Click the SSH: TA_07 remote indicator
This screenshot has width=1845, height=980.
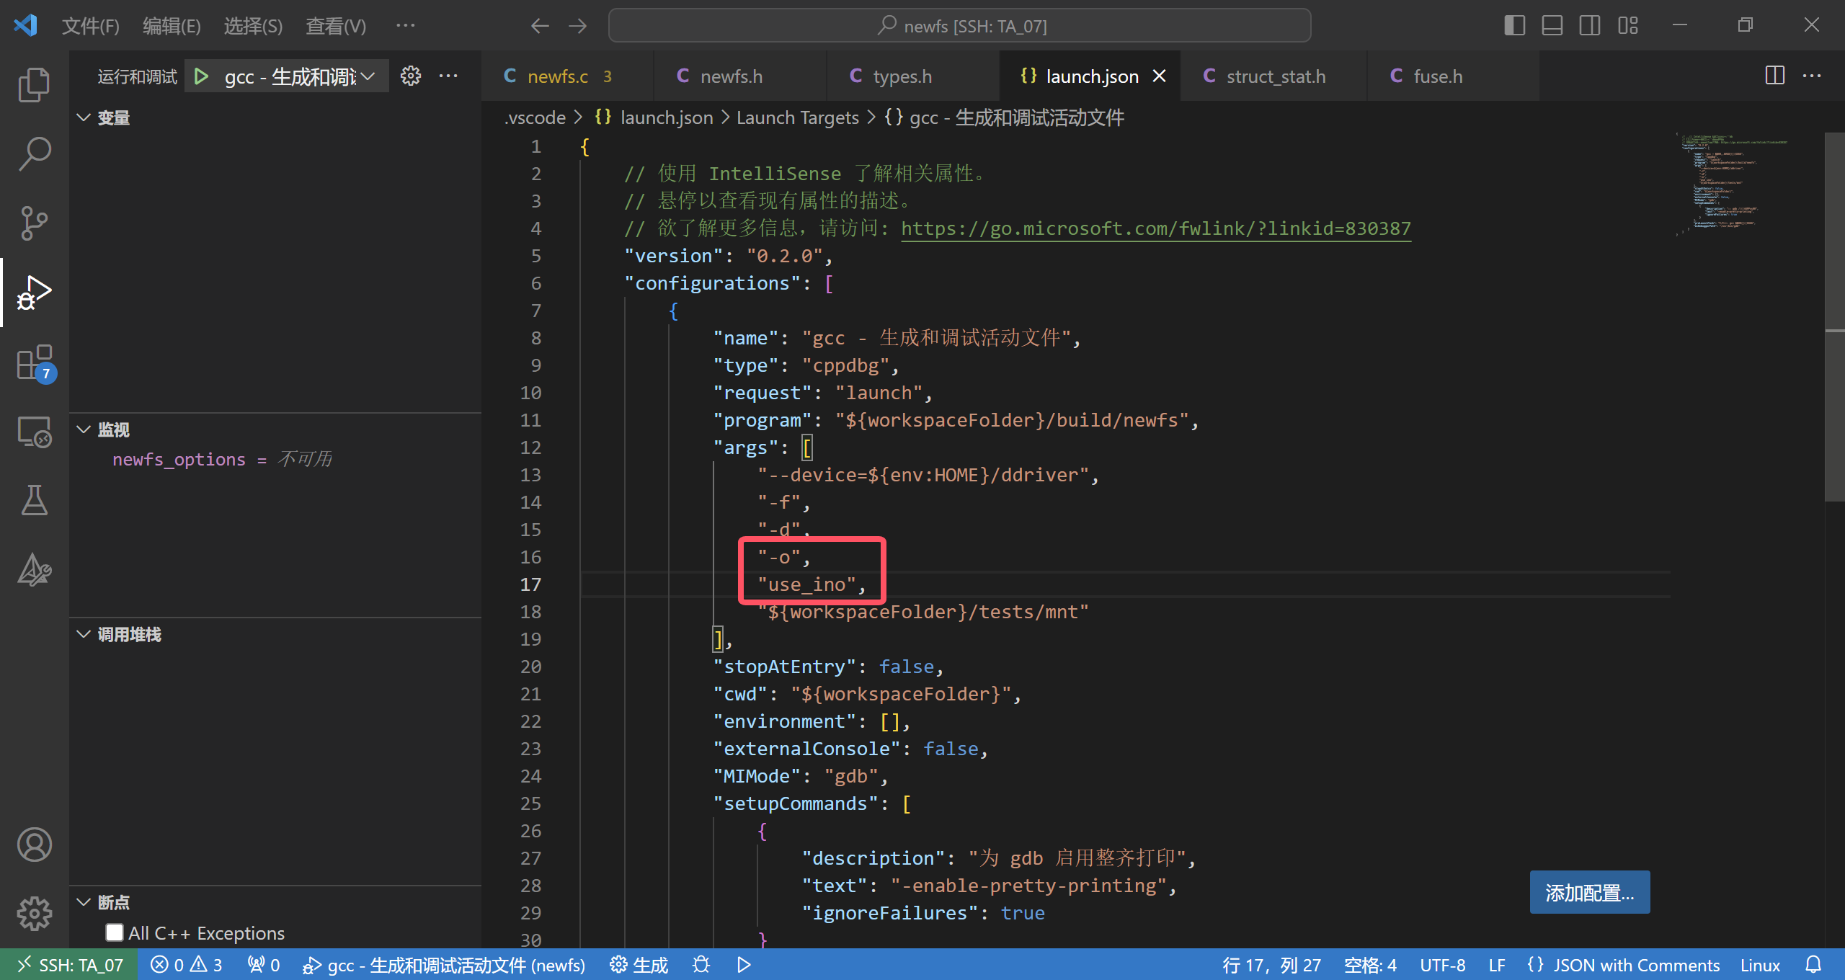coord(69,965)
